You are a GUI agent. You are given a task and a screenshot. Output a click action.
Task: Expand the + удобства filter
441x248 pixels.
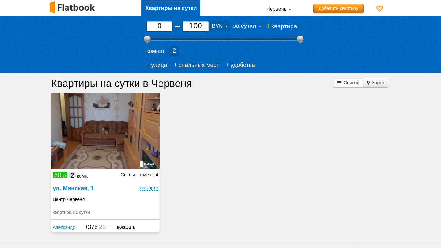click(240, 65)
